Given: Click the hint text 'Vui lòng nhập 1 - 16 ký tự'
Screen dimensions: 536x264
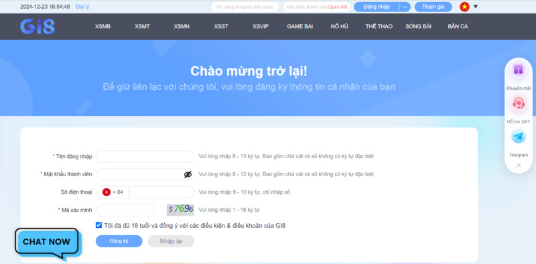Looking at the screenshot, I should pyautogui.click(x=228, y=210).
